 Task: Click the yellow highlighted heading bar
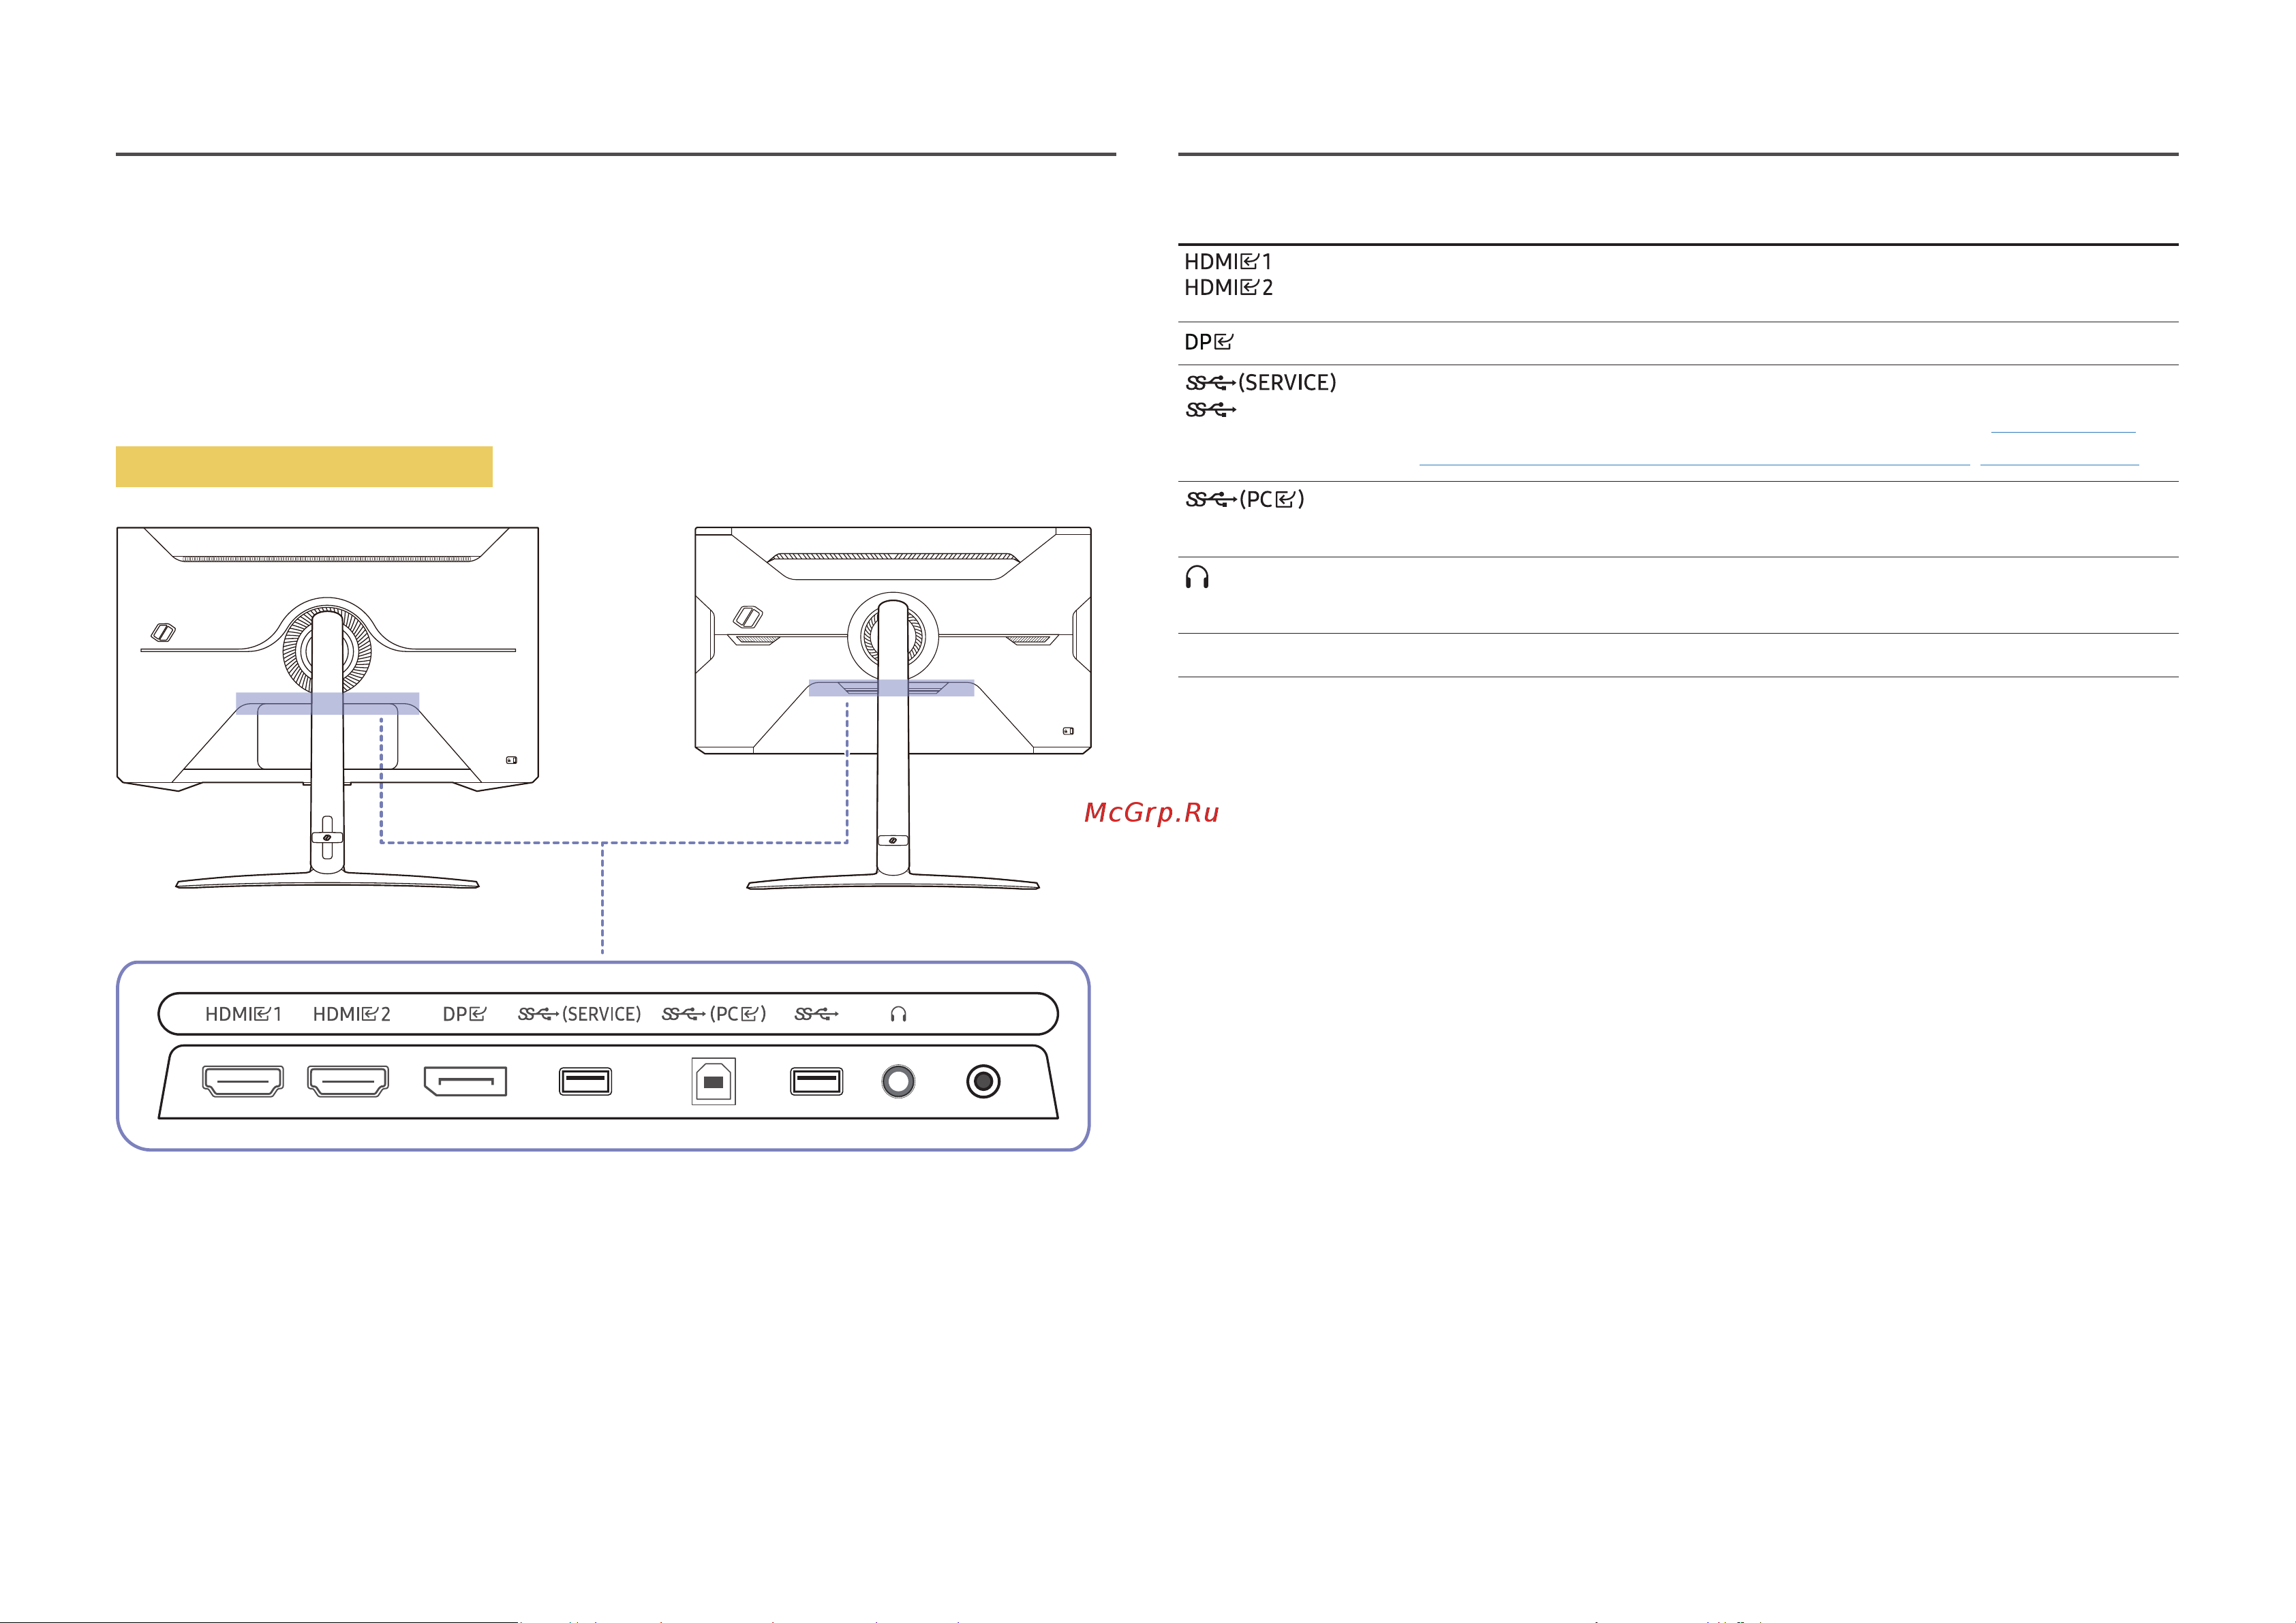[304, 466]
